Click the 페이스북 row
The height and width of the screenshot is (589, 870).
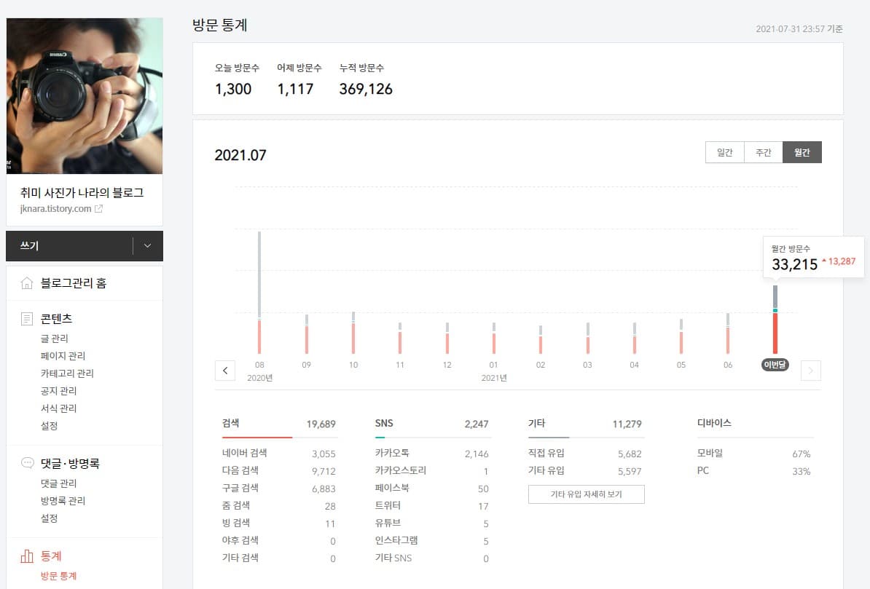click(431, 489)
